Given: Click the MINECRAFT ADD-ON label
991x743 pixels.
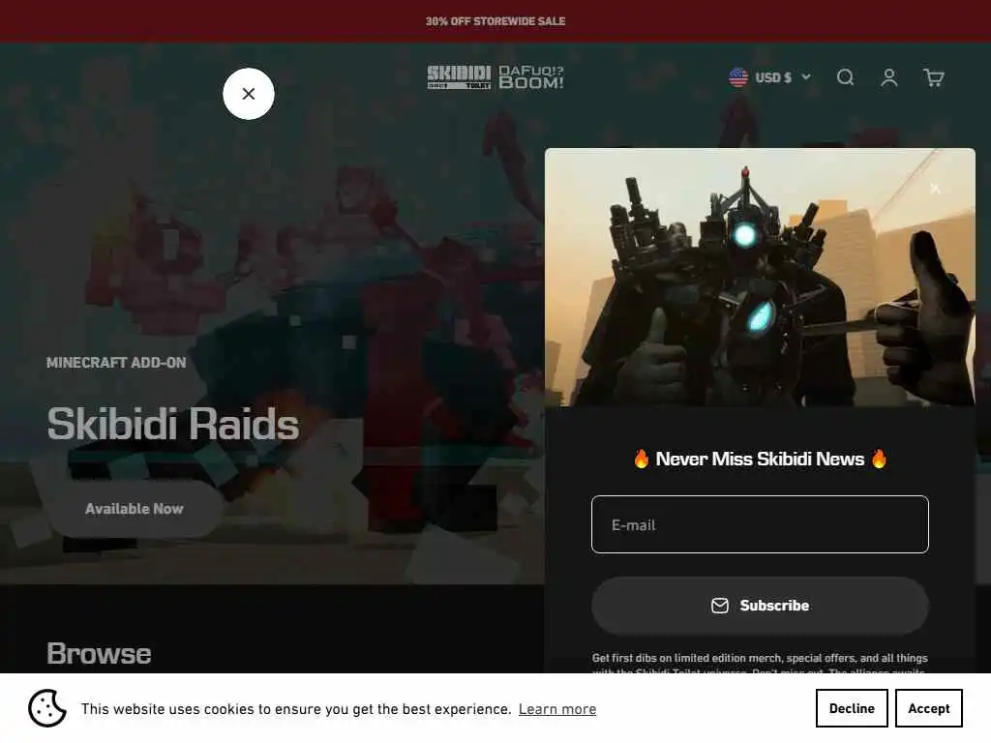Looking at the screenshot, I should (116, 363).
